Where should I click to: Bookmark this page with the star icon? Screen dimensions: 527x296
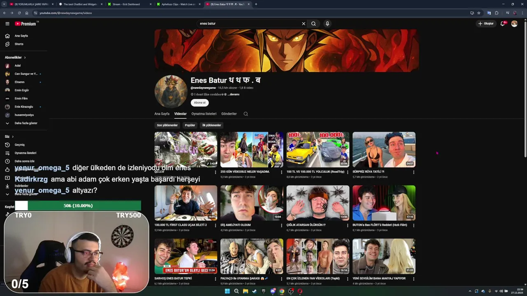[x=479, y=13]
